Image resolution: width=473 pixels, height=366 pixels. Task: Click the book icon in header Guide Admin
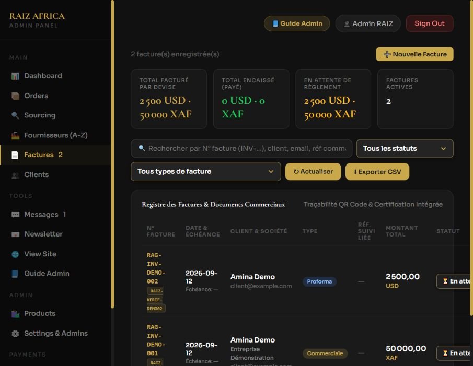click(x=275, y=23)
